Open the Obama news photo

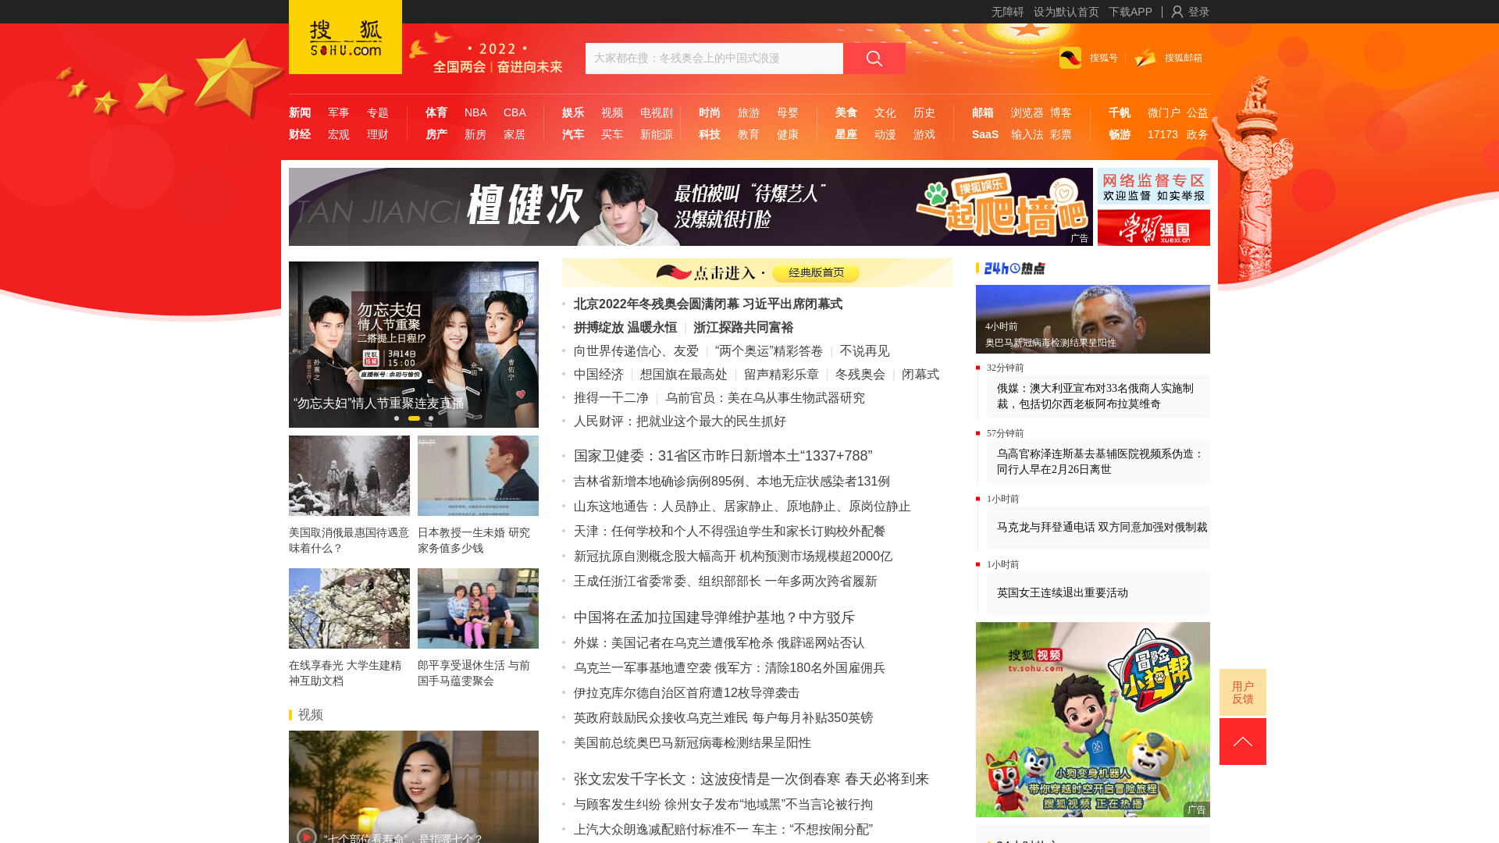pyautogui.click(x=1093, y=319)
